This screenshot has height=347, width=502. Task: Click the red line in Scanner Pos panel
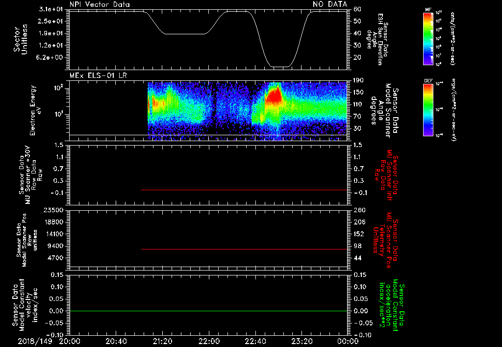point(244,249)
